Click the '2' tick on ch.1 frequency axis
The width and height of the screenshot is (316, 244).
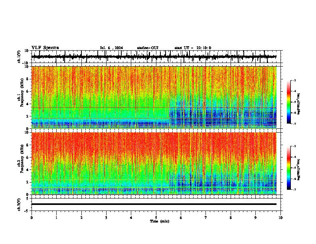28,116
